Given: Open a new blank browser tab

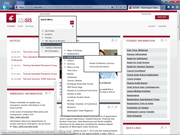Looking at the screenshot, I should pyautogui.click(x=163, y=8).
